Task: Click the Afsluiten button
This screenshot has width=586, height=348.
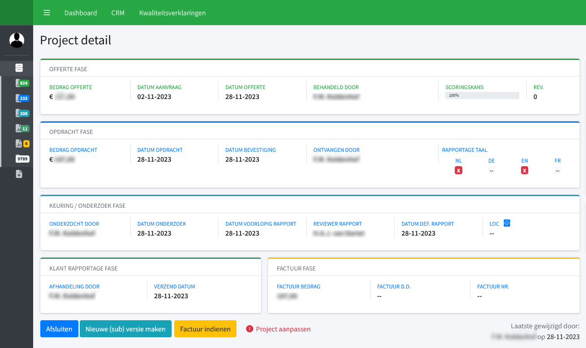Action: click(x=59, y=329)
